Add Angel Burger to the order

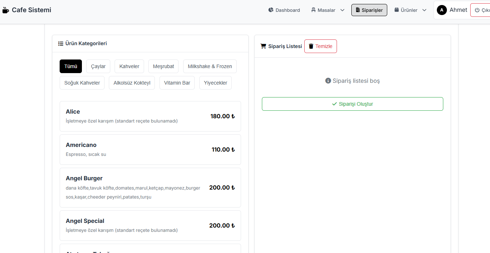pyautogui.click(x=150, y=187)
